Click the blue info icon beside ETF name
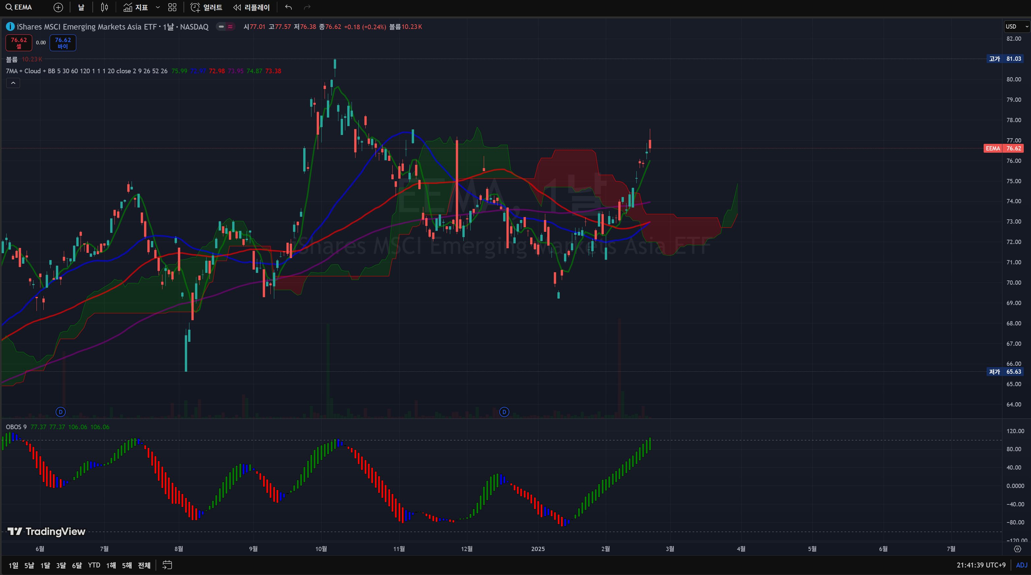 point(10,26)
